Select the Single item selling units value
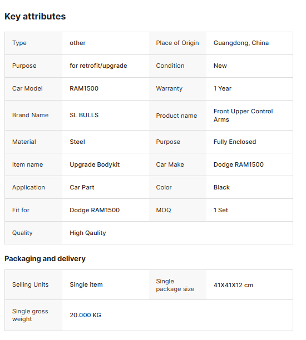This screenshot has width=306, height=340. [86, 284]
